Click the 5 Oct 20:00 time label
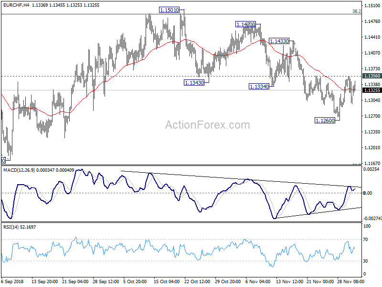Screen dimensions: 382x287 135,281
